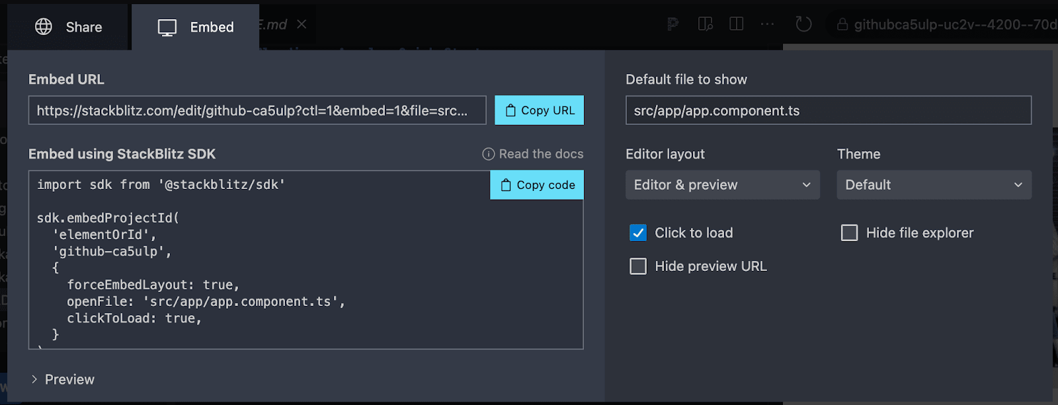Viewport: 1058px width, 405px height.
Task: Open the Editor layout dropdown
Action: pyautogui.click(x=723, y=185)
